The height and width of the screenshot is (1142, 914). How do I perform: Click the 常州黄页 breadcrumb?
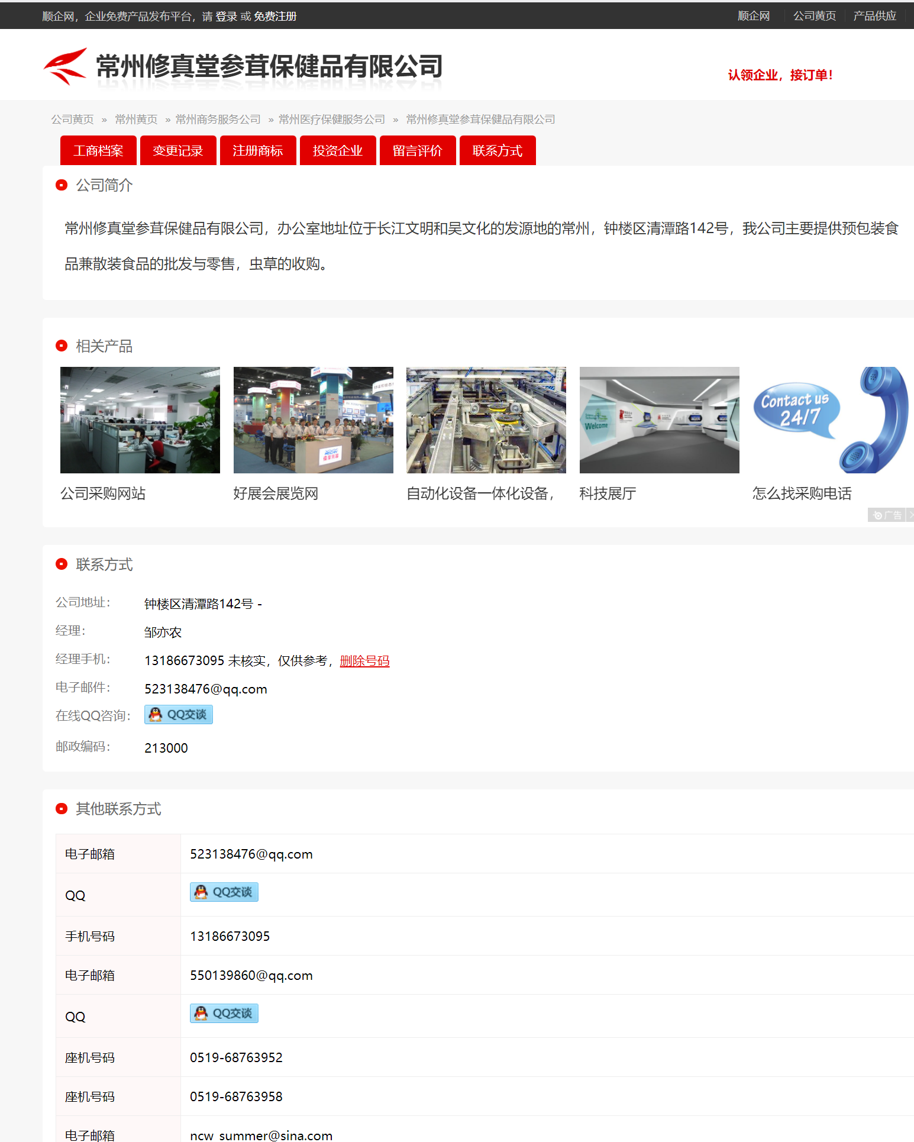[x=136, y=120]
